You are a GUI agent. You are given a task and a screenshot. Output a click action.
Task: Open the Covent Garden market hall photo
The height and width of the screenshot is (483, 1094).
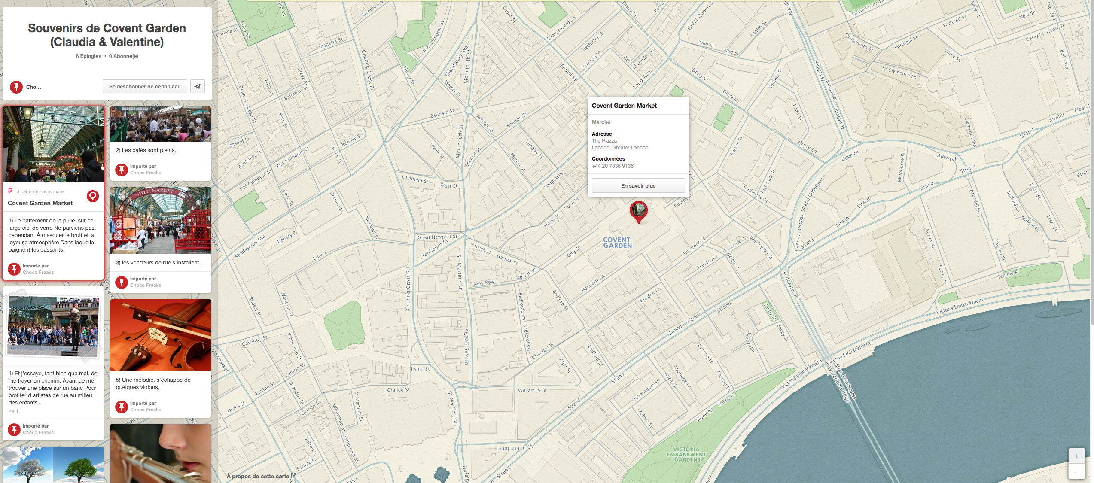click(x=53, y=145)
